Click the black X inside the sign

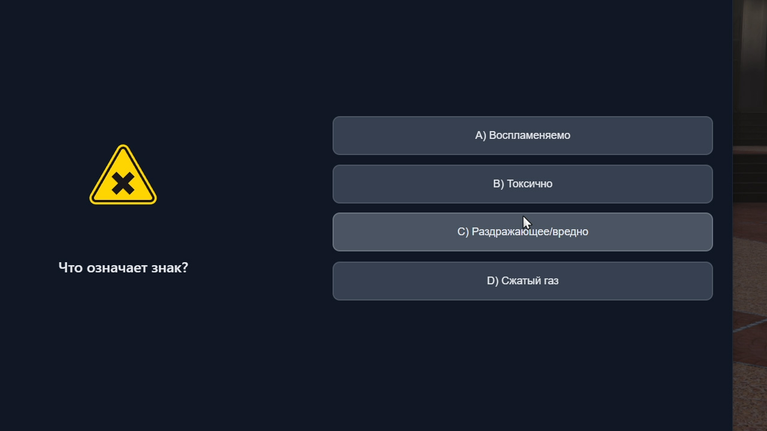(x=123, y=184)
